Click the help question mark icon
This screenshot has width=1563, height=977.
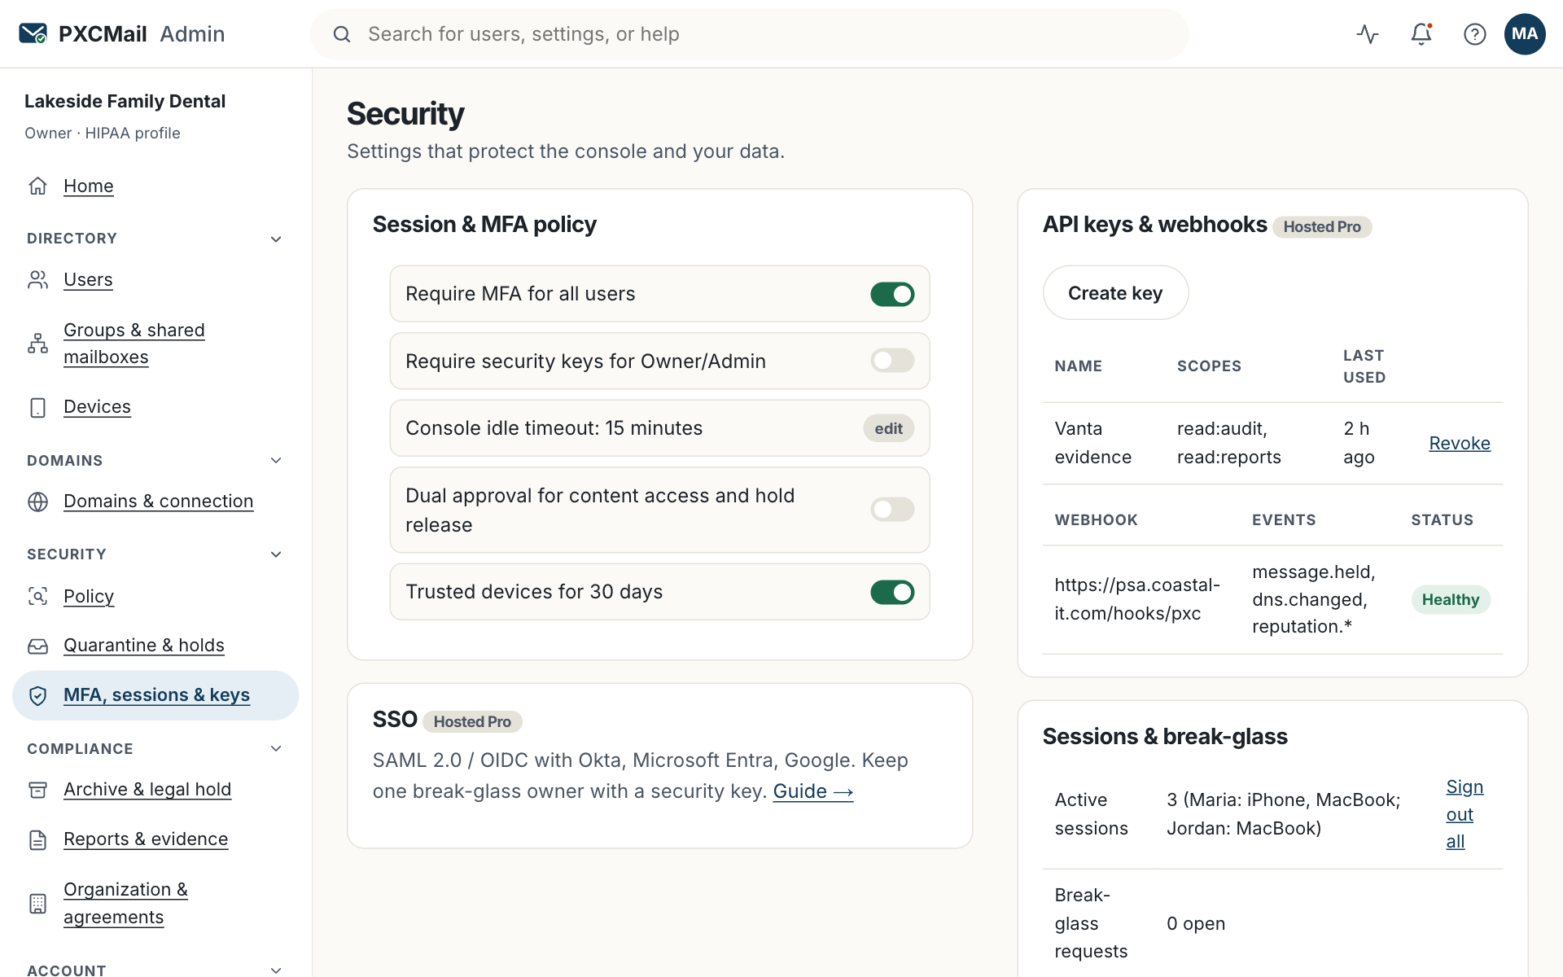[x=1474, y=33]
